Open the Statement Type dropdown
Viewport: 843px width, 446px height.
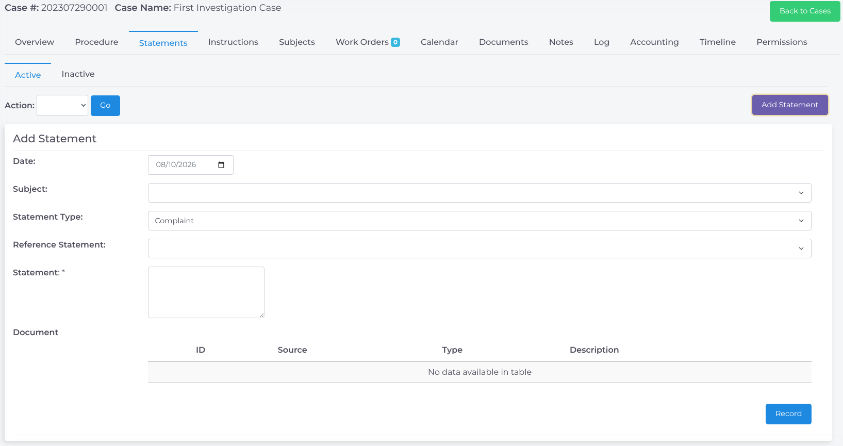pos(480,221)
